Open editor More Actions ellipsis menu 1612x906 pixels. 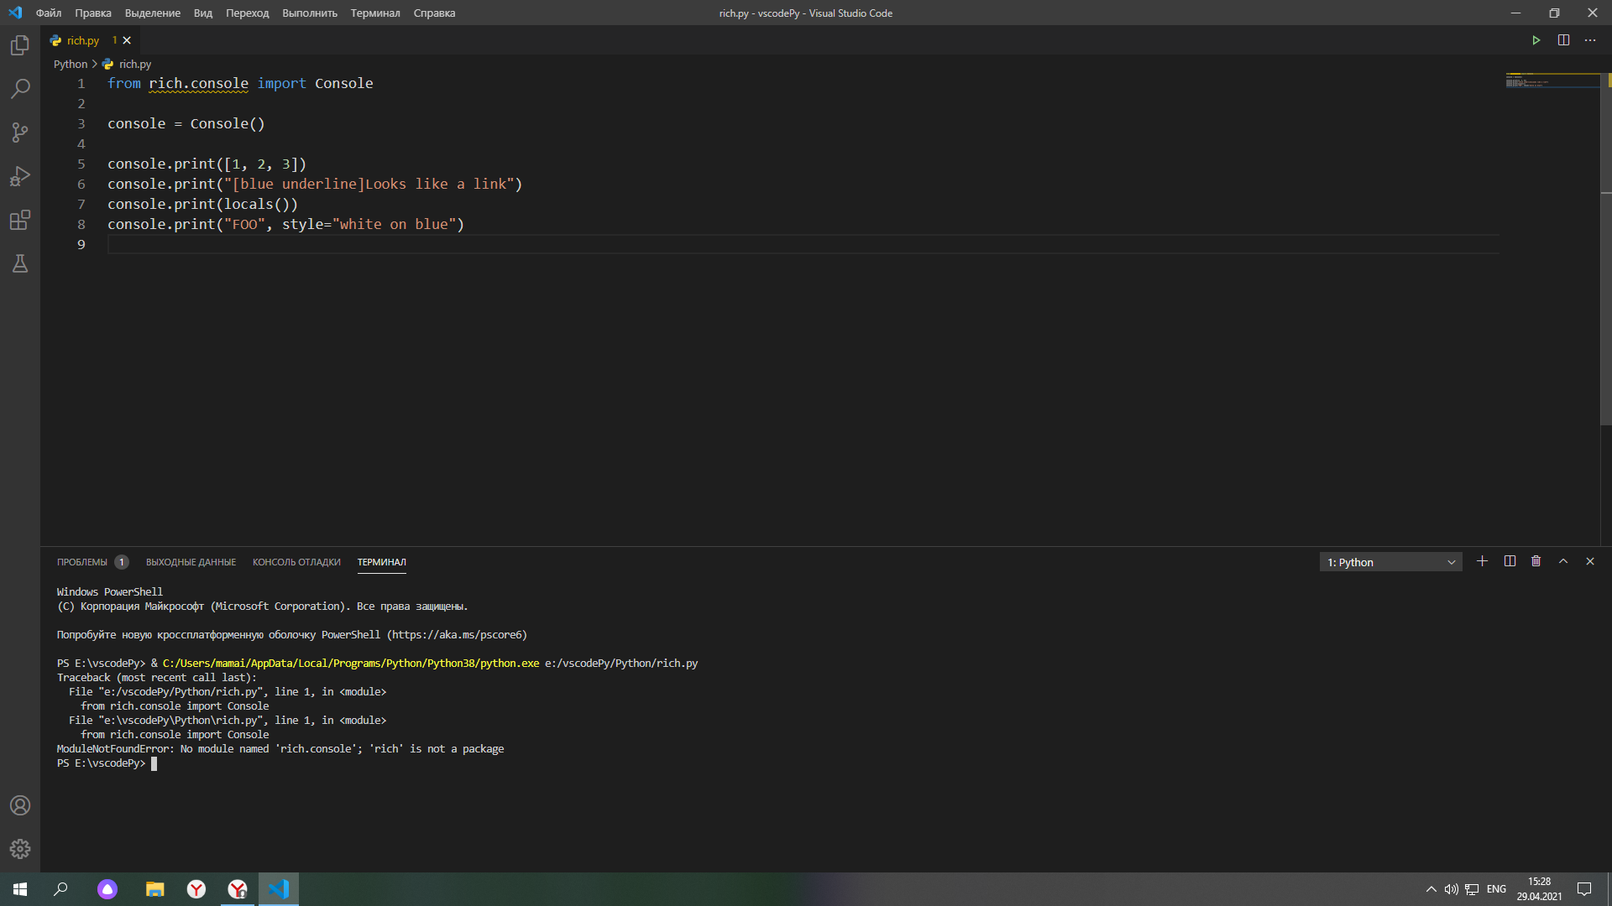click(x=1590, y=40)
